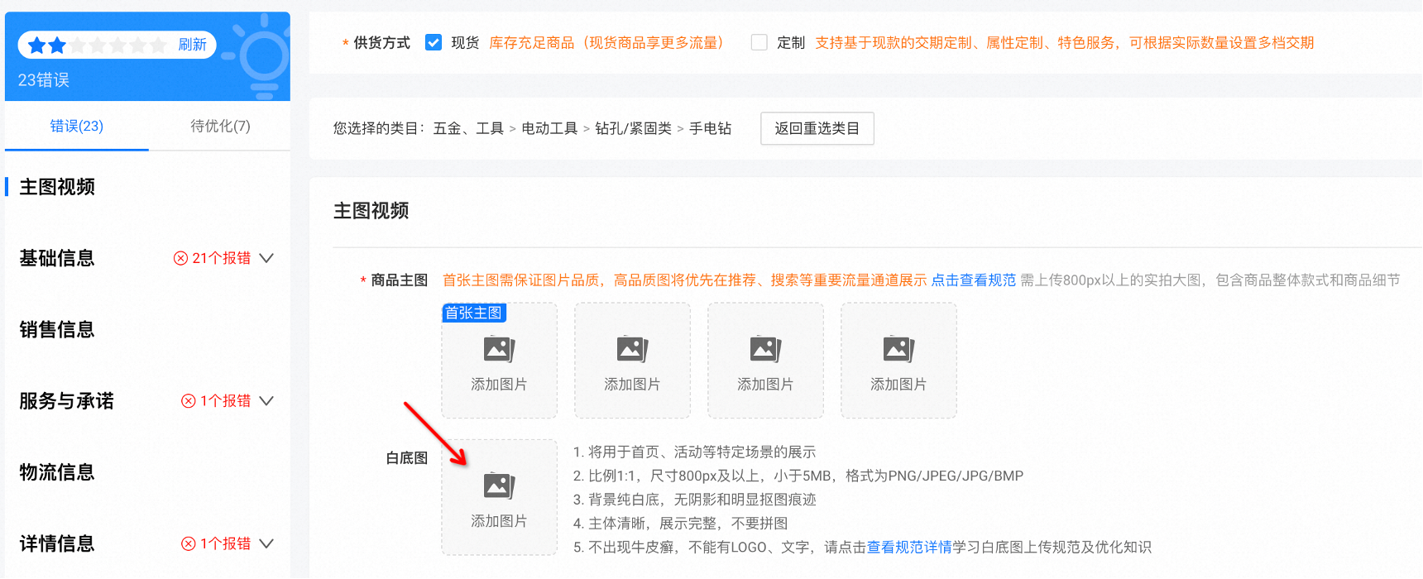Expand the 详情信息 error chevron

click(266, 543)
